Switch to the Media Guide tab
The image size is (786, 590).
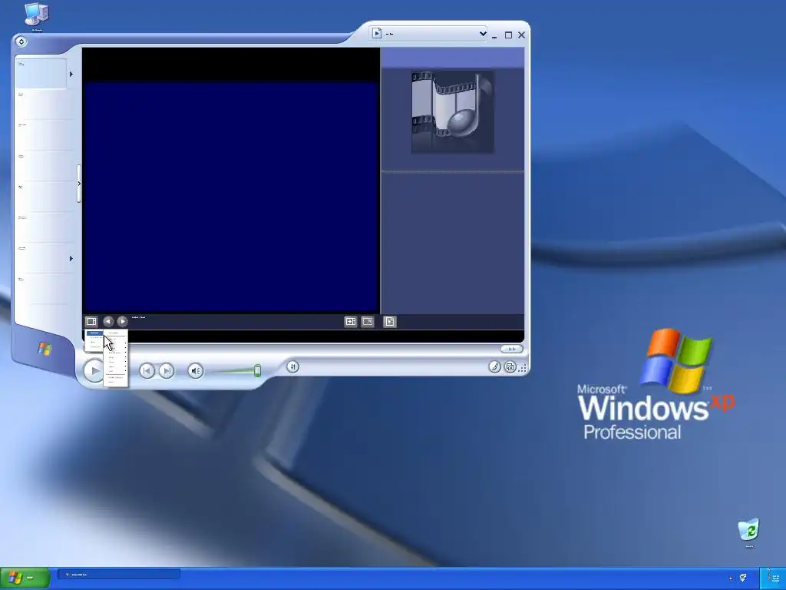45,104
